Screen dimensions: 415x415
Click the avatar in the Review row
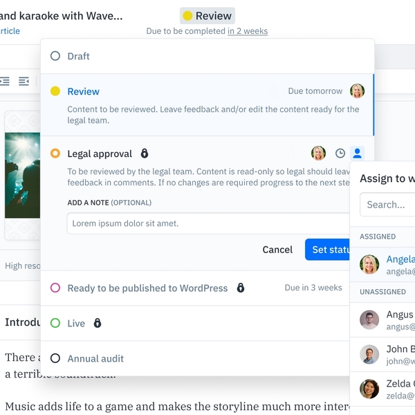(x=358, y=91)
